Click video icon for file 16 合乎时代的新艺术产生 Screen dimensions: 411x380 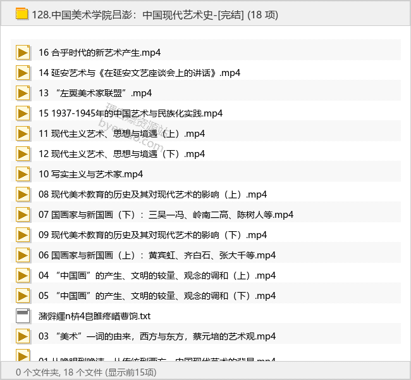pyautogui.click(x=23, y=53)
